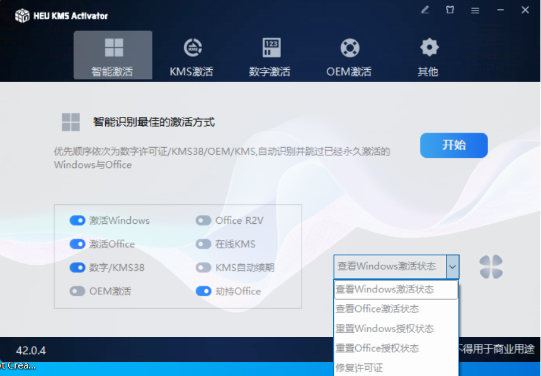Enable the Office R2V toggle
The height and width of the screenshot is (376, 541).
click(x=203, y=221)
